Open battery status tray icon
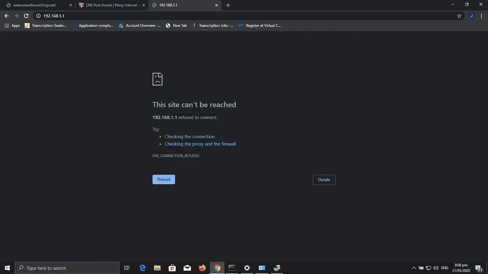The width and height of the screenshot is (488, 274). coord(421,268)
